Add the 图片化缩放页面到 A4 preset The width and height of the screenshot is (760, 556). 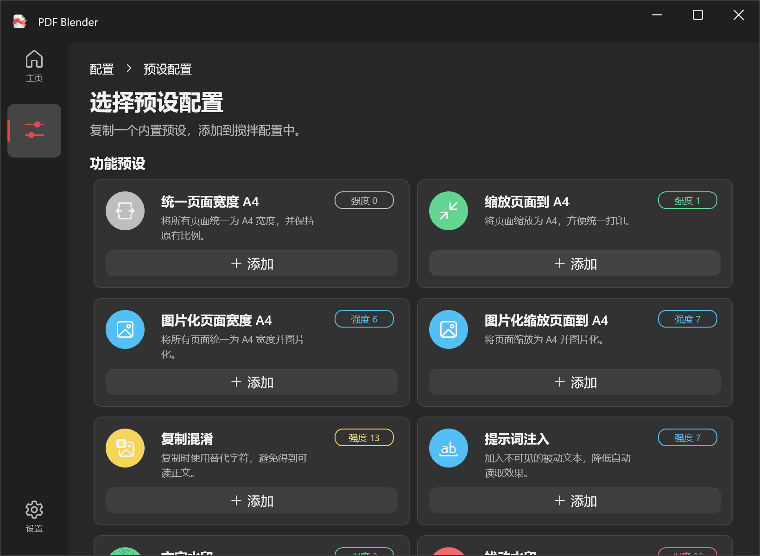(x=575, y=382)
